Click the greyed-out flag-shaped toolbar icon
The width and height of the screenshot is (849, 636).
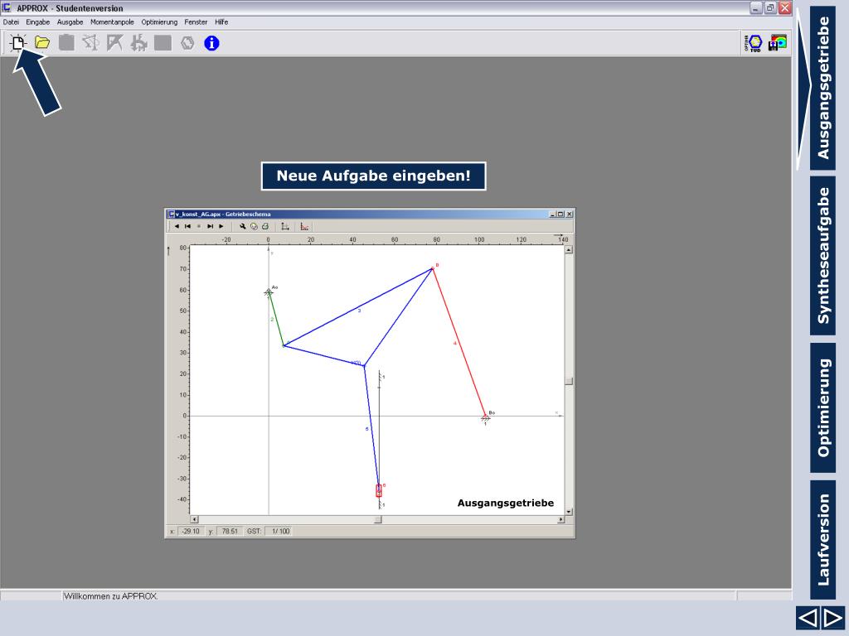(x=114, y=43)
